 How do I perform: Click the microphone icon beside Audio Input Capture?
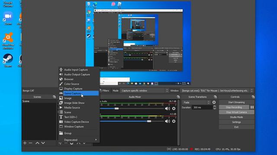[x=61, y=70]
